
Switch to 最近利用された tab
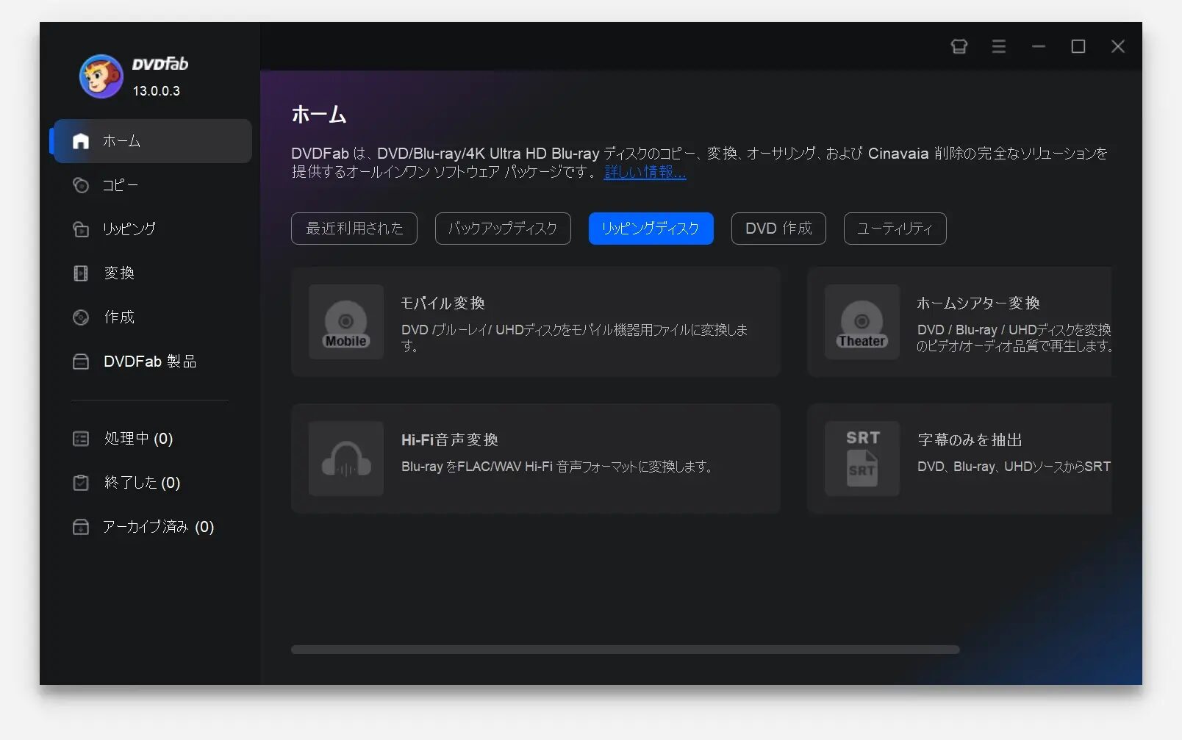[x=354, y=229]
